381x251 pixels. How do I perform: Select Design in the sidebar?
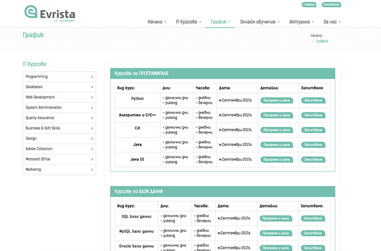pos(59,139)
